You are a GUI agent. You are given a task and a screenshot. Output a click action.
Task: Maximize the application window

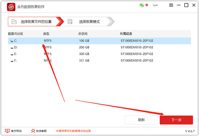coord(186,5)
